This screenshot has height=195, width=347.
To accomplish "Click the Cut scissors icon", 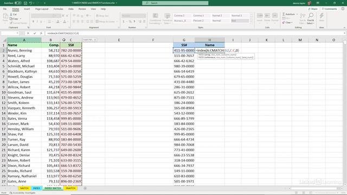I will 11,15.
